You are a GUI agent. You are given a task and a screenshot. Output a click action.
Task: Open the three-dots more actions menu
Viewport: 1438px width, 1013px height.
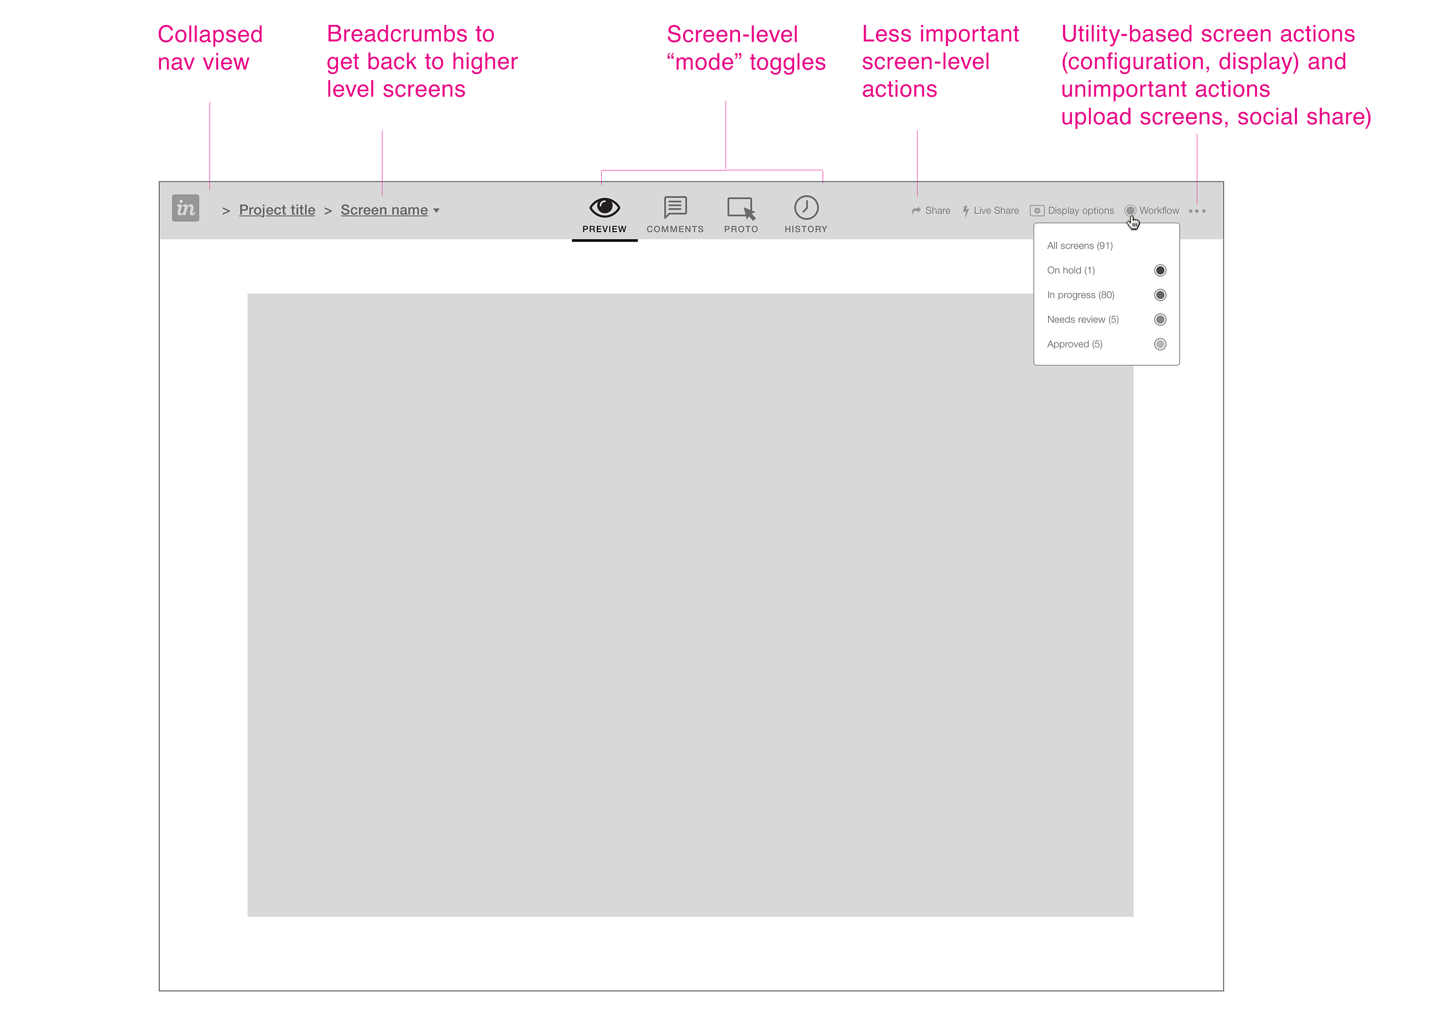[1197, 211]
